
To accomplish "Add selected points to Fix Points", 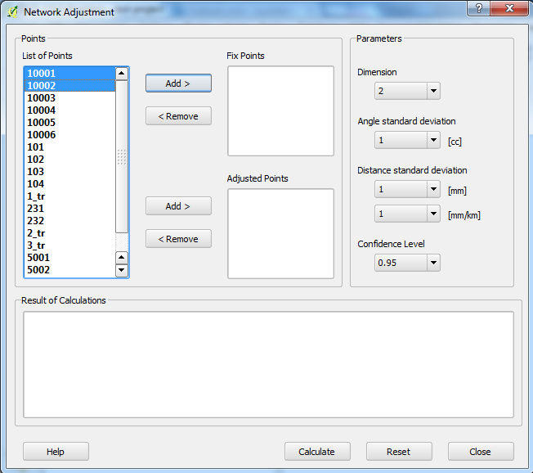I will [178, 83].
